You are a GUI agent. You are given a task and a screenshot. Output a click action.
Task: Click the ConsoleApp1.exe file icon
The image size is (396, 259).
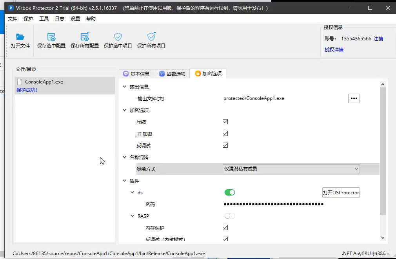coord(20,82)
